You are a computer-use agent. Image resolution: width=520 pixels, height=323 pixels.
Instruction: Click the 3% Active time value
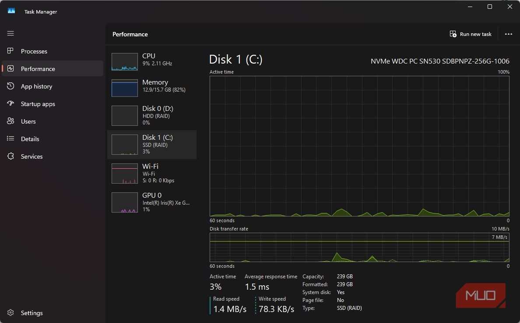tap(215, 287)
